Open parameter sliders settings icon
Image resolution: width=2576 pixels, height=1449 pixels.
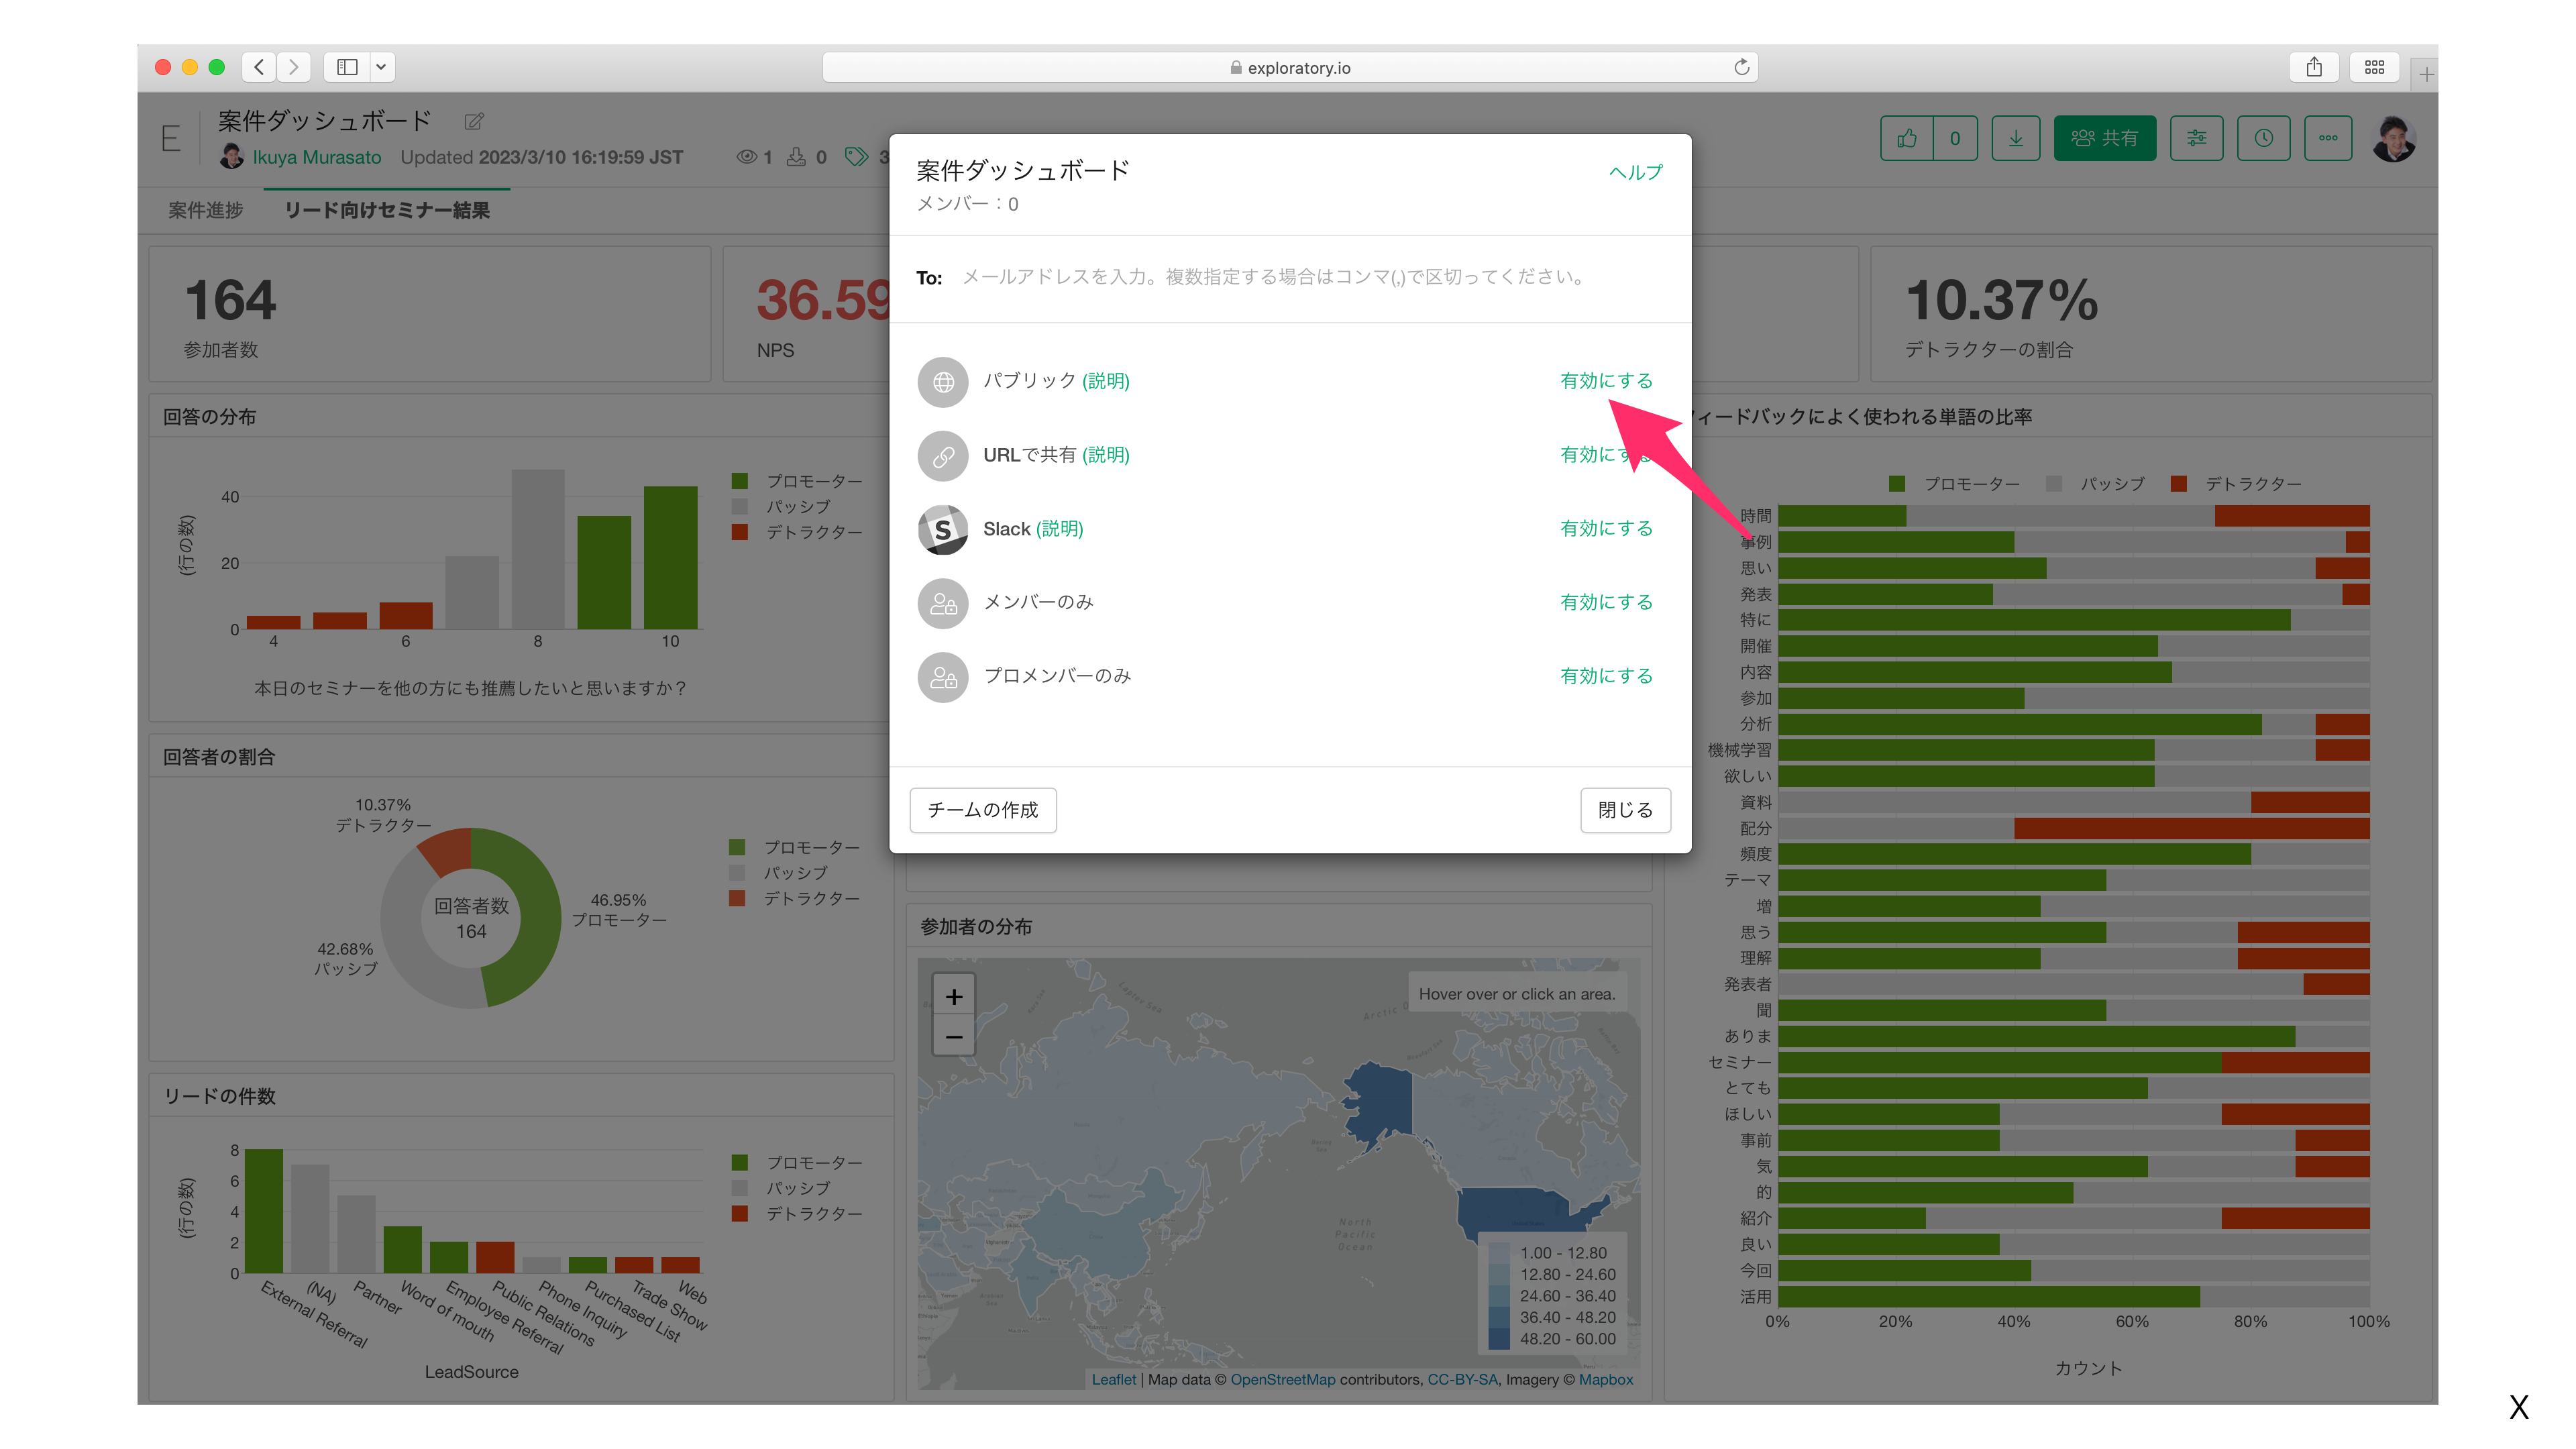(2197, 138)
